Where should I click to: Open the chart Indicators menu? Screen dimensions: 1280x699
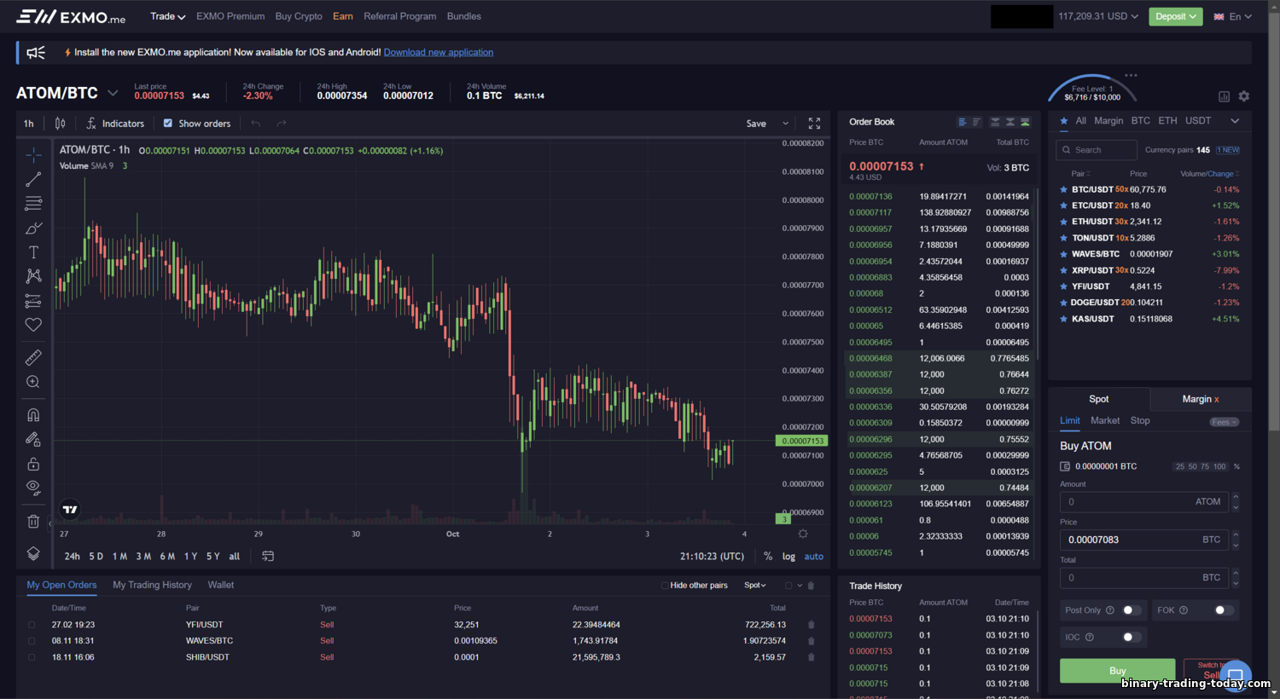115,124
